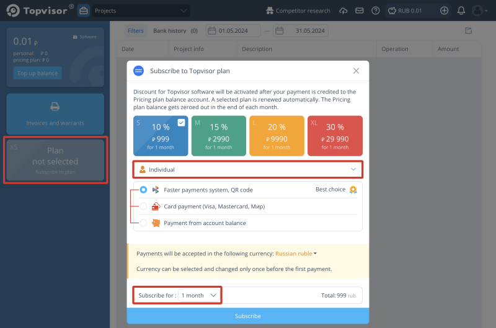Open Competitor research
Viewport: 496px width, 328px height.
[298, 11]
